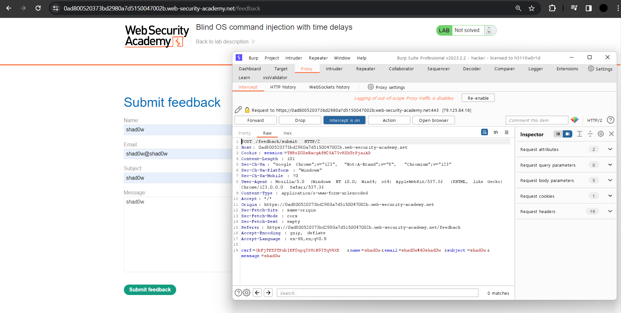Image resolution: width=621 pixels, height=313 pixels.
Task: Click the Comment this item field
Action: [x=537, y=120]
